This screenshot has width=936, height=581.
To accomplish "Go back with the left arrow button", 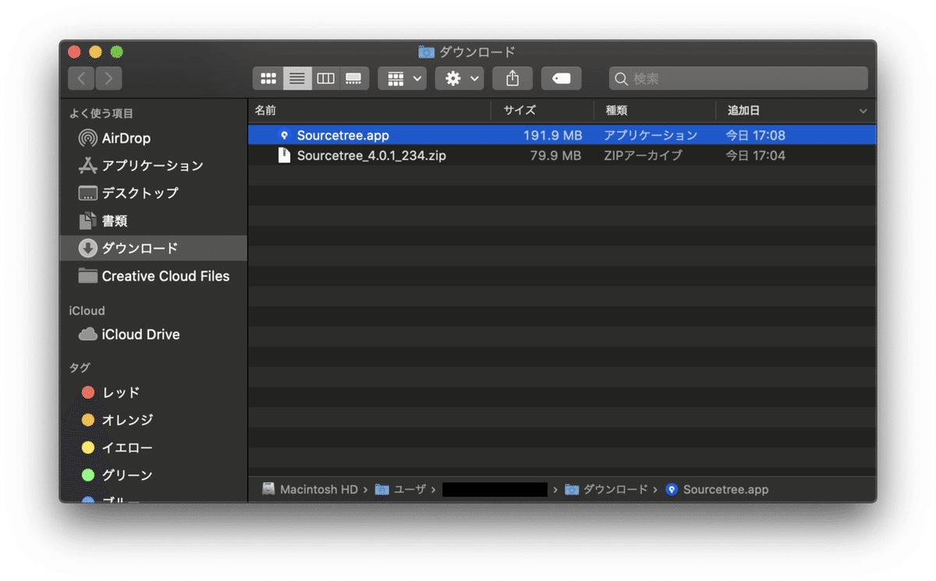I will (81, 78).
